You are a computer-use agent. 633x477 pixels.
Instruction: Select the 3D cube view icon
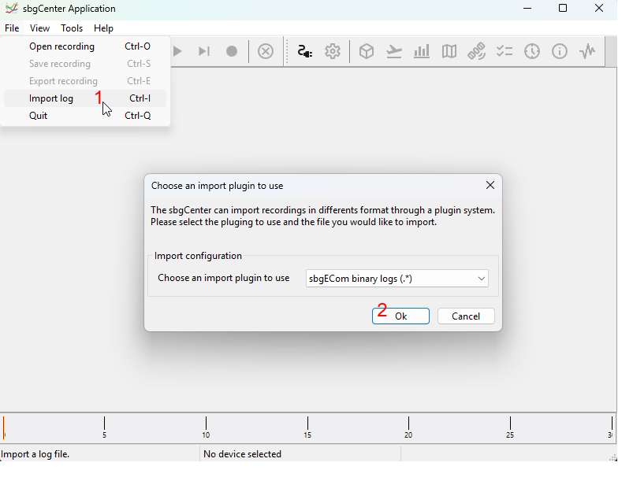click(367, 51)
